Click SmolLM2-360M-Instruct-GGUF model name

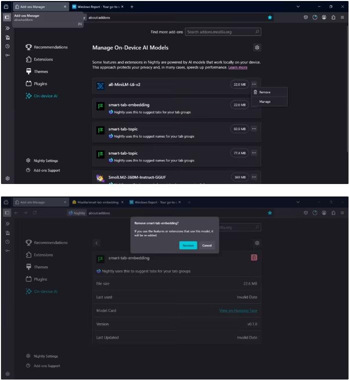pyautogui.click(x=137, y=177)
